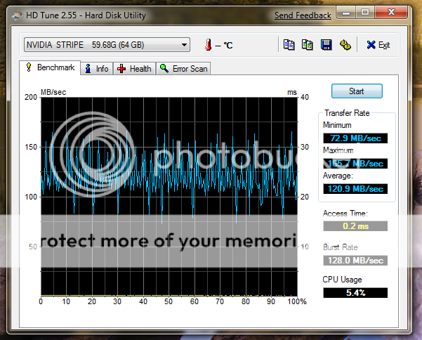
Task: Click the Exit toolbar button
Action: (x=378, y=45)
